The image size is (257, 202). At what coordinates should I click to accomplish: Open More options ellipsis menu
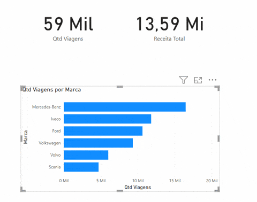213,80
